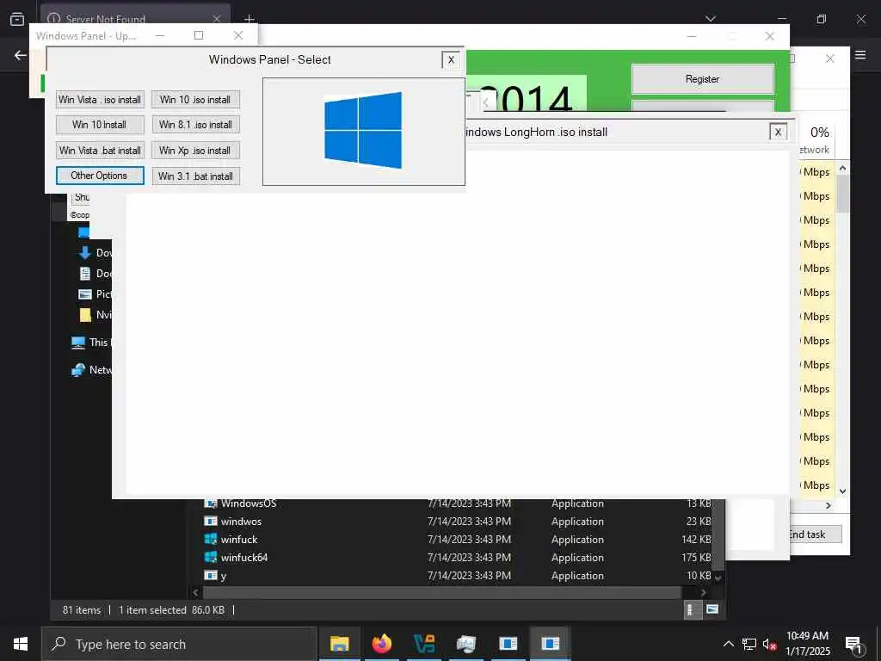Viewport: 881px width, 661px height.
Task: Click the taskbar search box
Action: pyautogui.click(x=179, y=644)
